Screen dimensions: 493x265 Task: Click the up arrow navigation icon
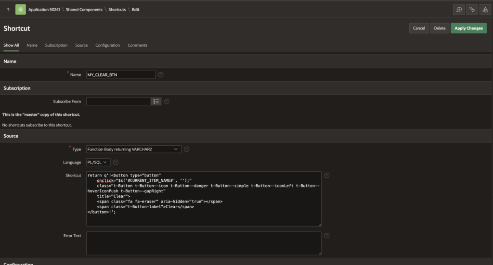pos(8,10)
